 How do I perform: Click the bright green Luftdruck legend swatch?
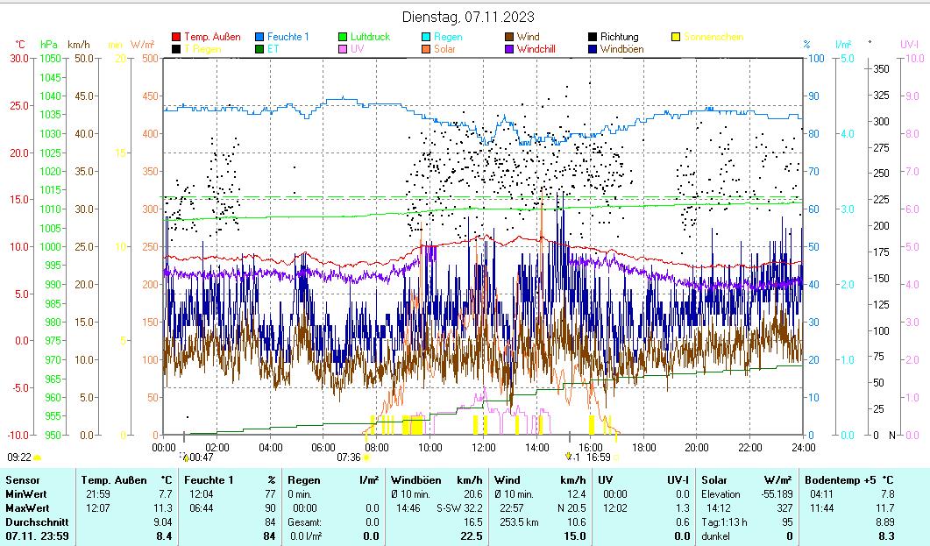[x=342, y=37]
